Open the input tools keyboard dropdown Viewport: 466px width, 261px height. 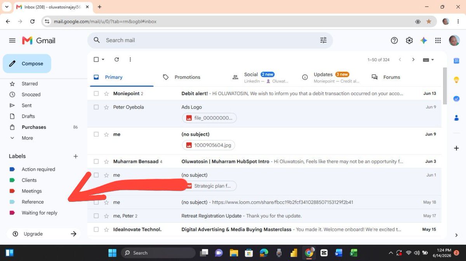(x=428, y=60)
